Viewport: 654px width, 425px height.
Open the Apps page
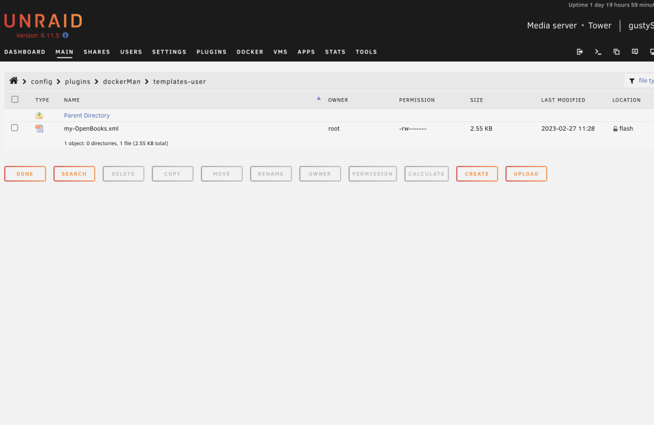(306, 52)
